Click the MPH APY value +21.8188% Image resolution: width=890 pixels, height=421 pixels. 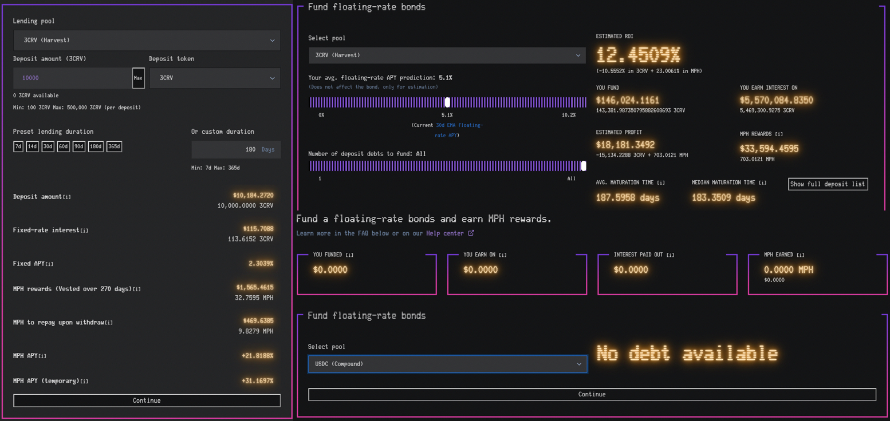[258, 356]
